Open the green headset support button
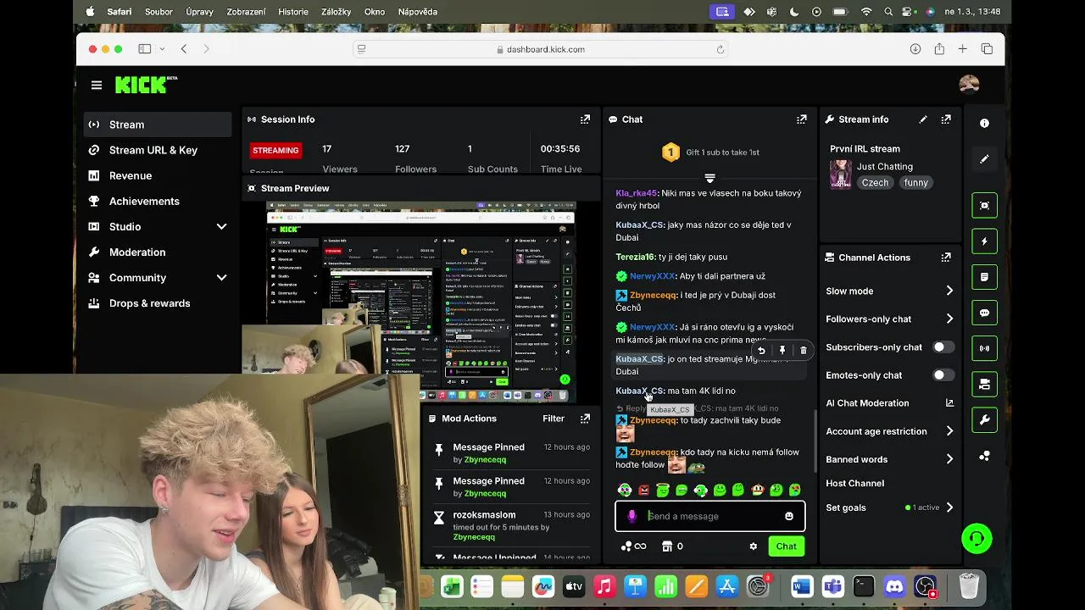The width and height of the screenshot is (1085, 610). pos(976,539)
